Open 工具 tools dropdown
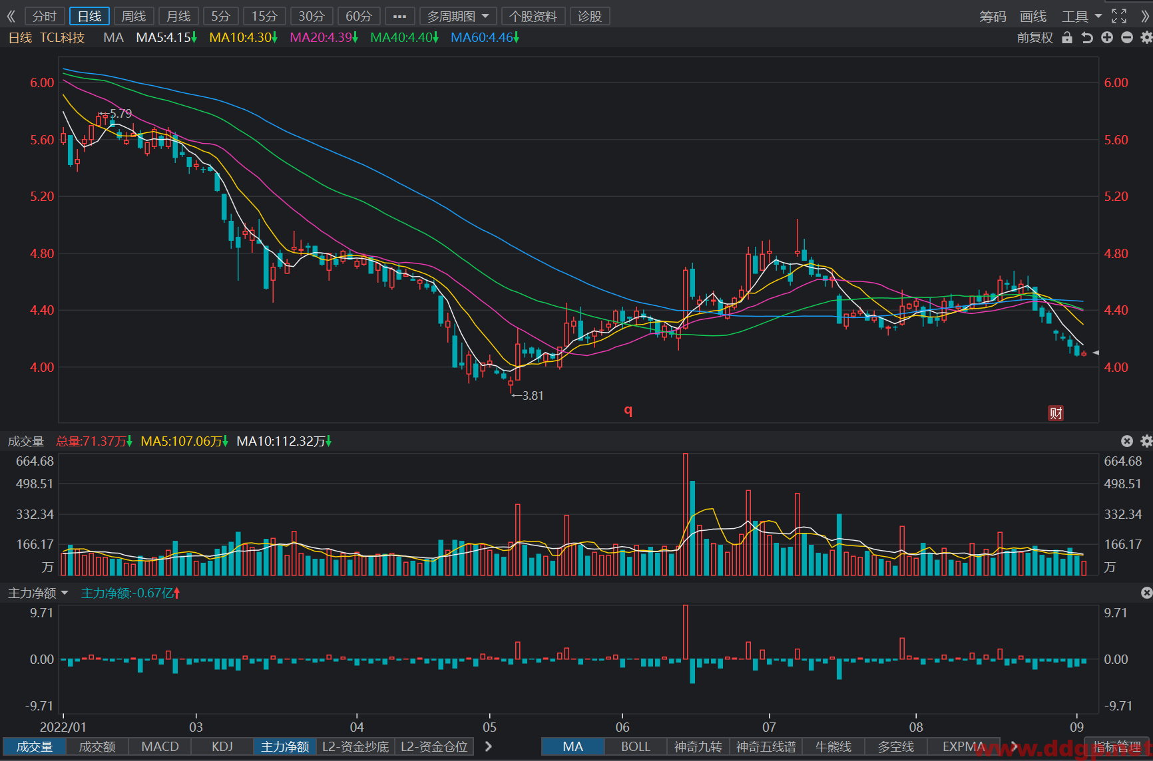 click(x=1082, y=16)
